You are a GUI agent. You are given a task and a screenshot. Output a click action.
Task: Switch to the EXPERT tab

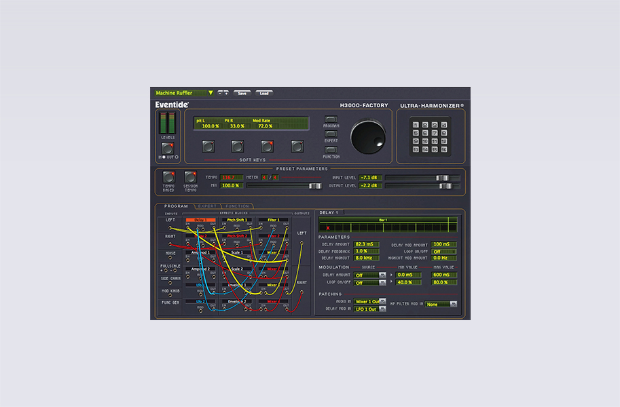207,206
